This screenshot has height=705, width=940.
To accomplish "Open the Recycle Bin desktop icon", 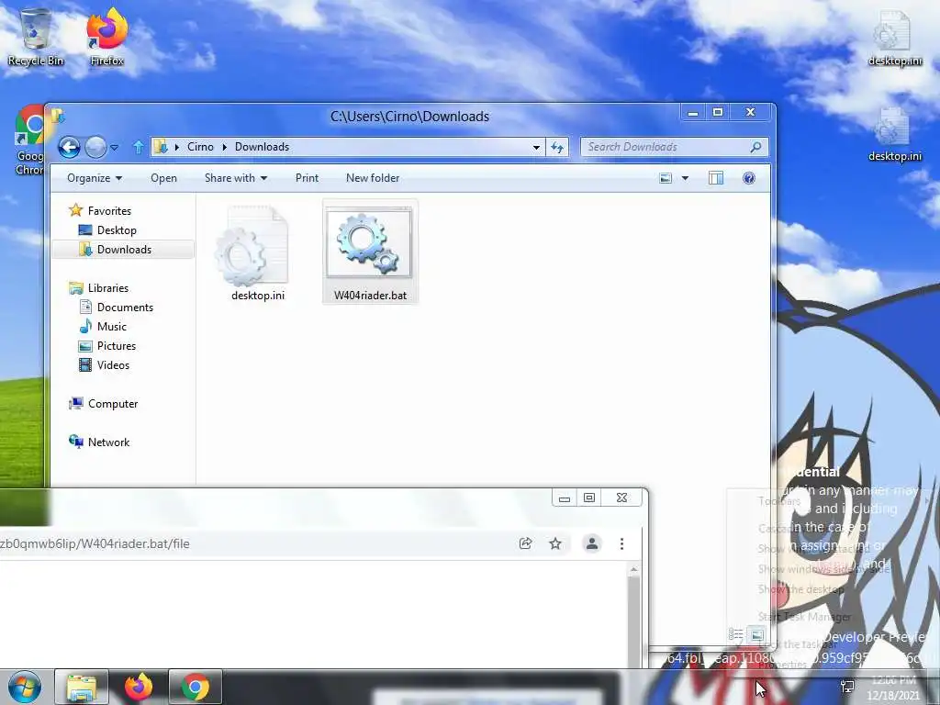I will click(36, 37).
